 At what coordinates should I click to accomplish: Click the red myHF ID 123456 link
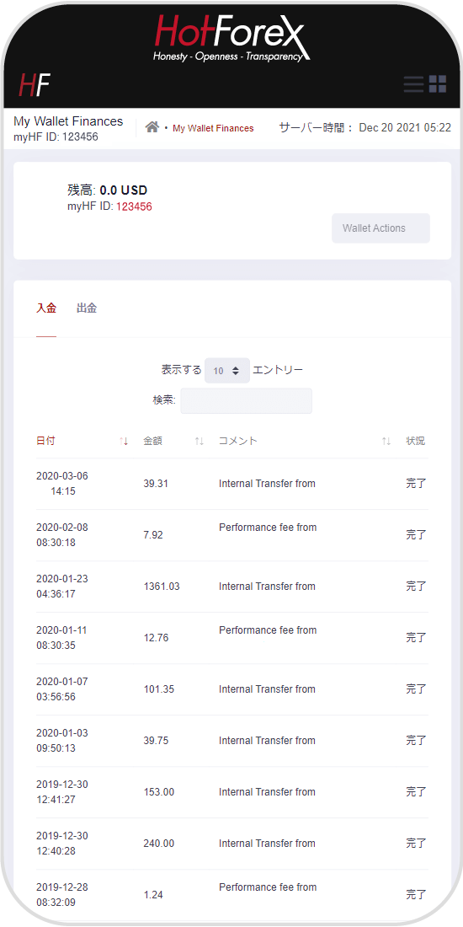coord(134,206)
